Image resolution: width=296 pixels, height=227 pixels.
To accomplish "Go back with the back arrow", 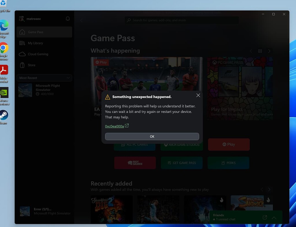I will (82, 20).
